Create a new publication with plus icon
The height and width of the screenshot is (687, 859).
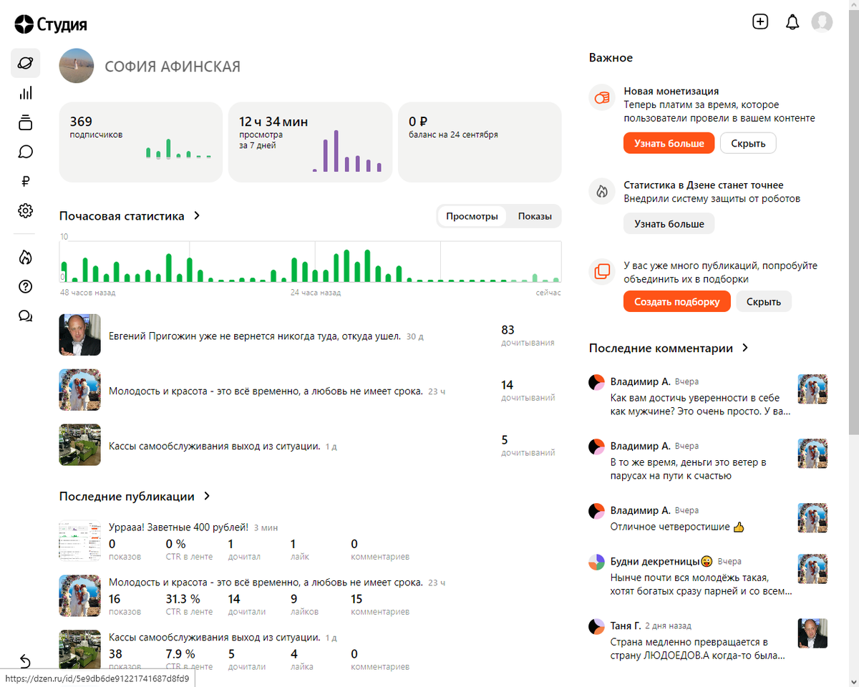point(760,21)
